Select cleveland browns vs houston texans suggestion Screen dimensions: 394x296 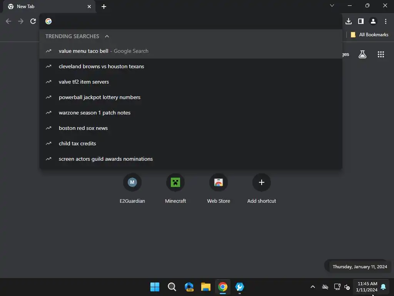point(191,66)
